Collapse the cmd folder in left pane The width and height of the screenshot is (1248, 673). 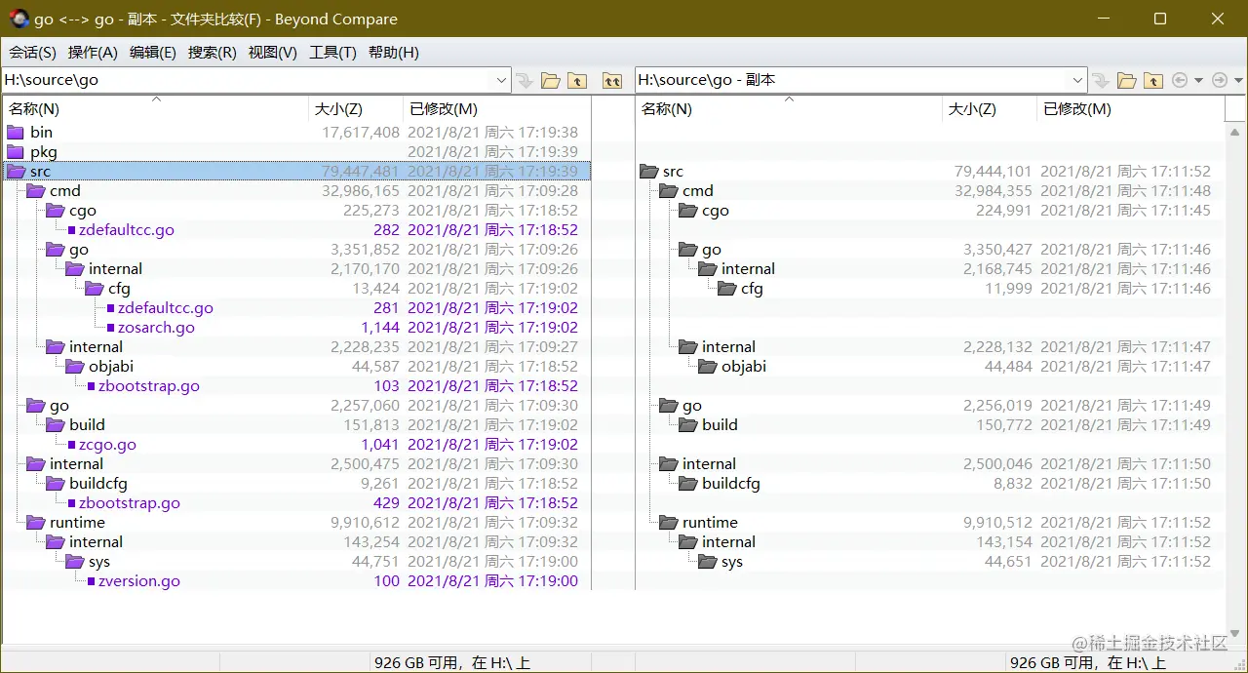[x=35, y=191]
